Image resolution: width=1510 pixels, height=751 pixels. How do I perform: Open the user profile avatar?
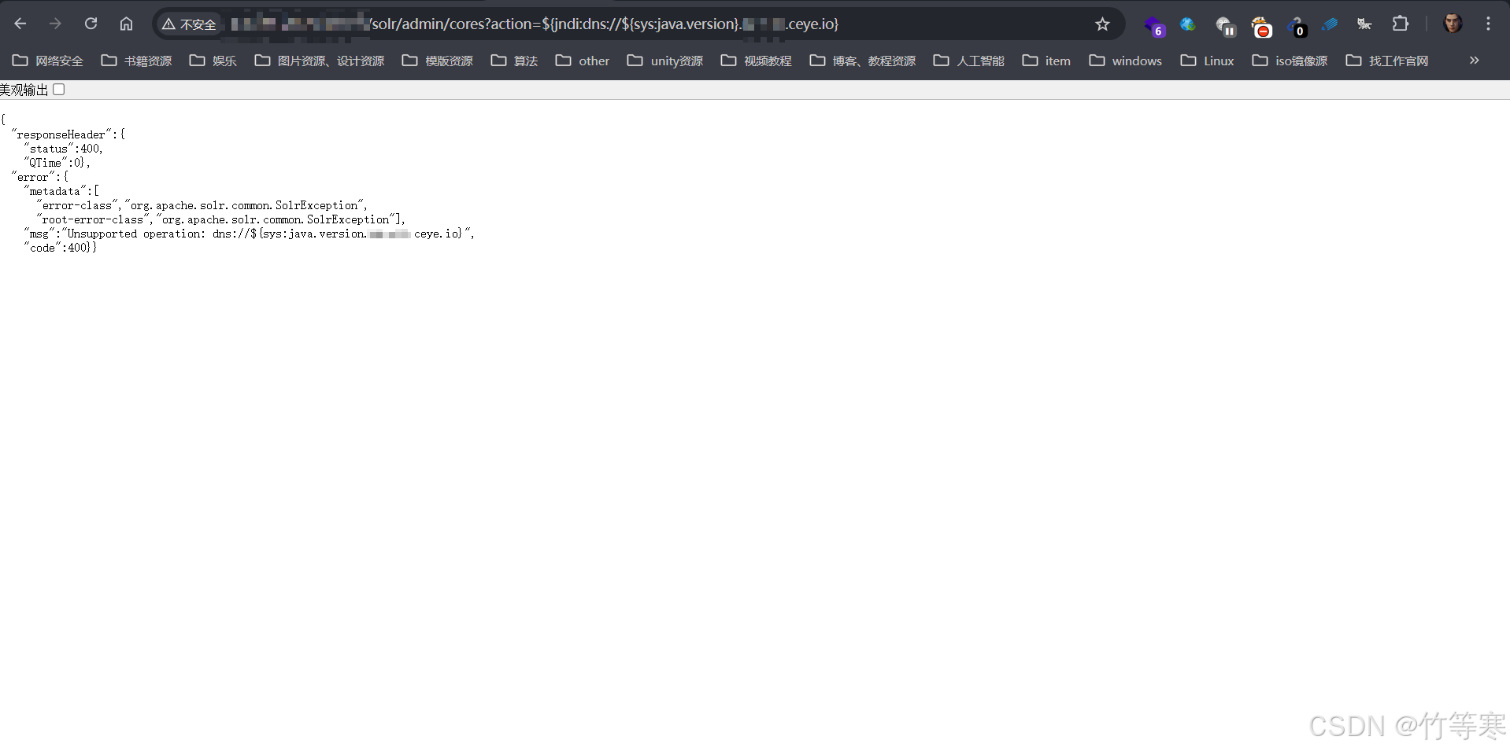pos(1453,24)
